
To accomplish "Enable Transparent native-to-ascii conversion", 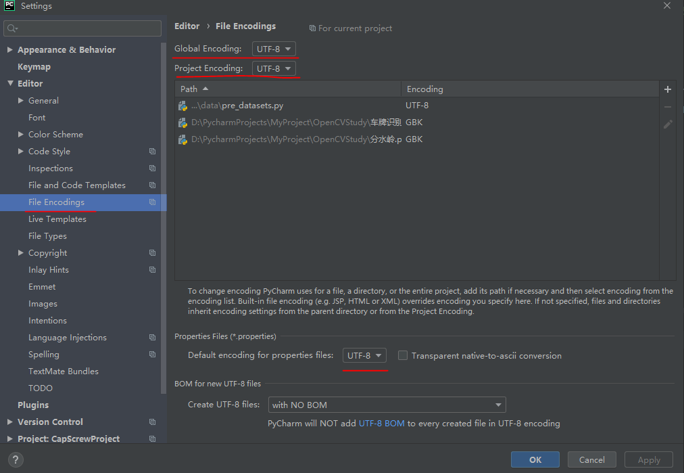I will click(403, 355).
